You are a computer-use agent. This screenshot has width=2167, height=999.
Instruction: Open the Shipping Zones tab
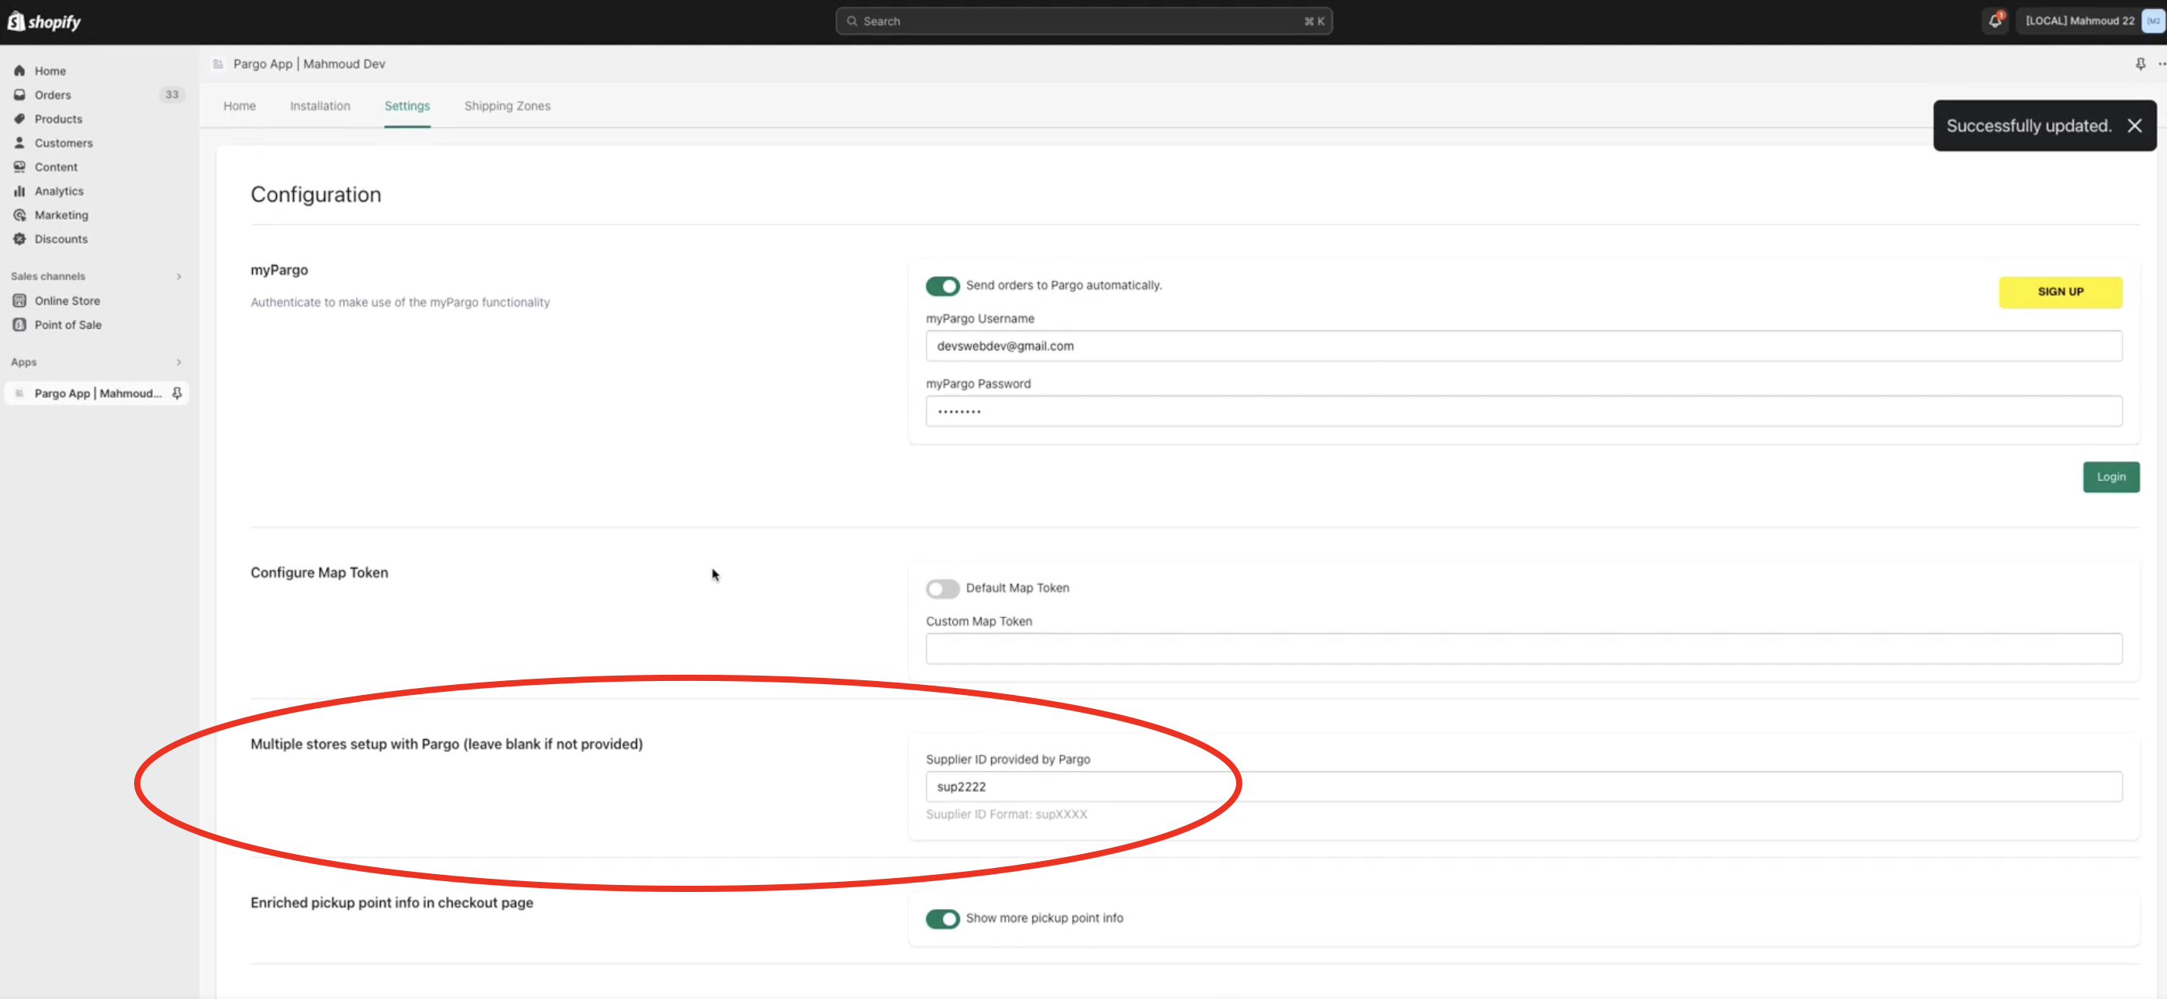coord(507,106)
